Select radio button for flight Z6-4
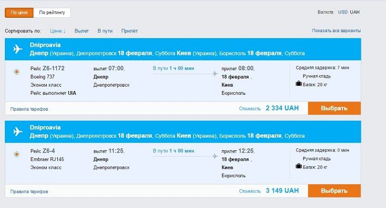386x208 pixels. (17, 154)
